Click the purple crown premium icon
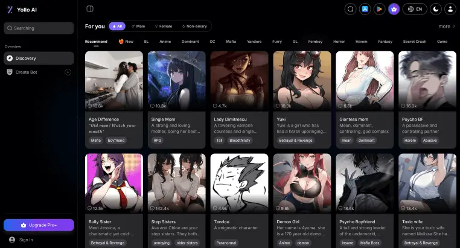Image resolution: width=460 pixels, height=248 pixels. click(394, 9)
